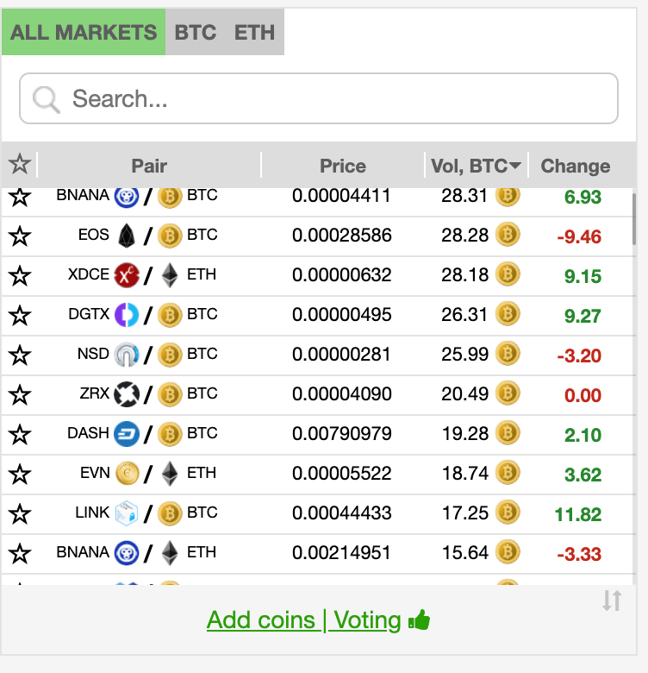Screen dimensions: 648x673
Task: Click the Bitcoin volume icon beside 15.64
Action: (508, 552)
